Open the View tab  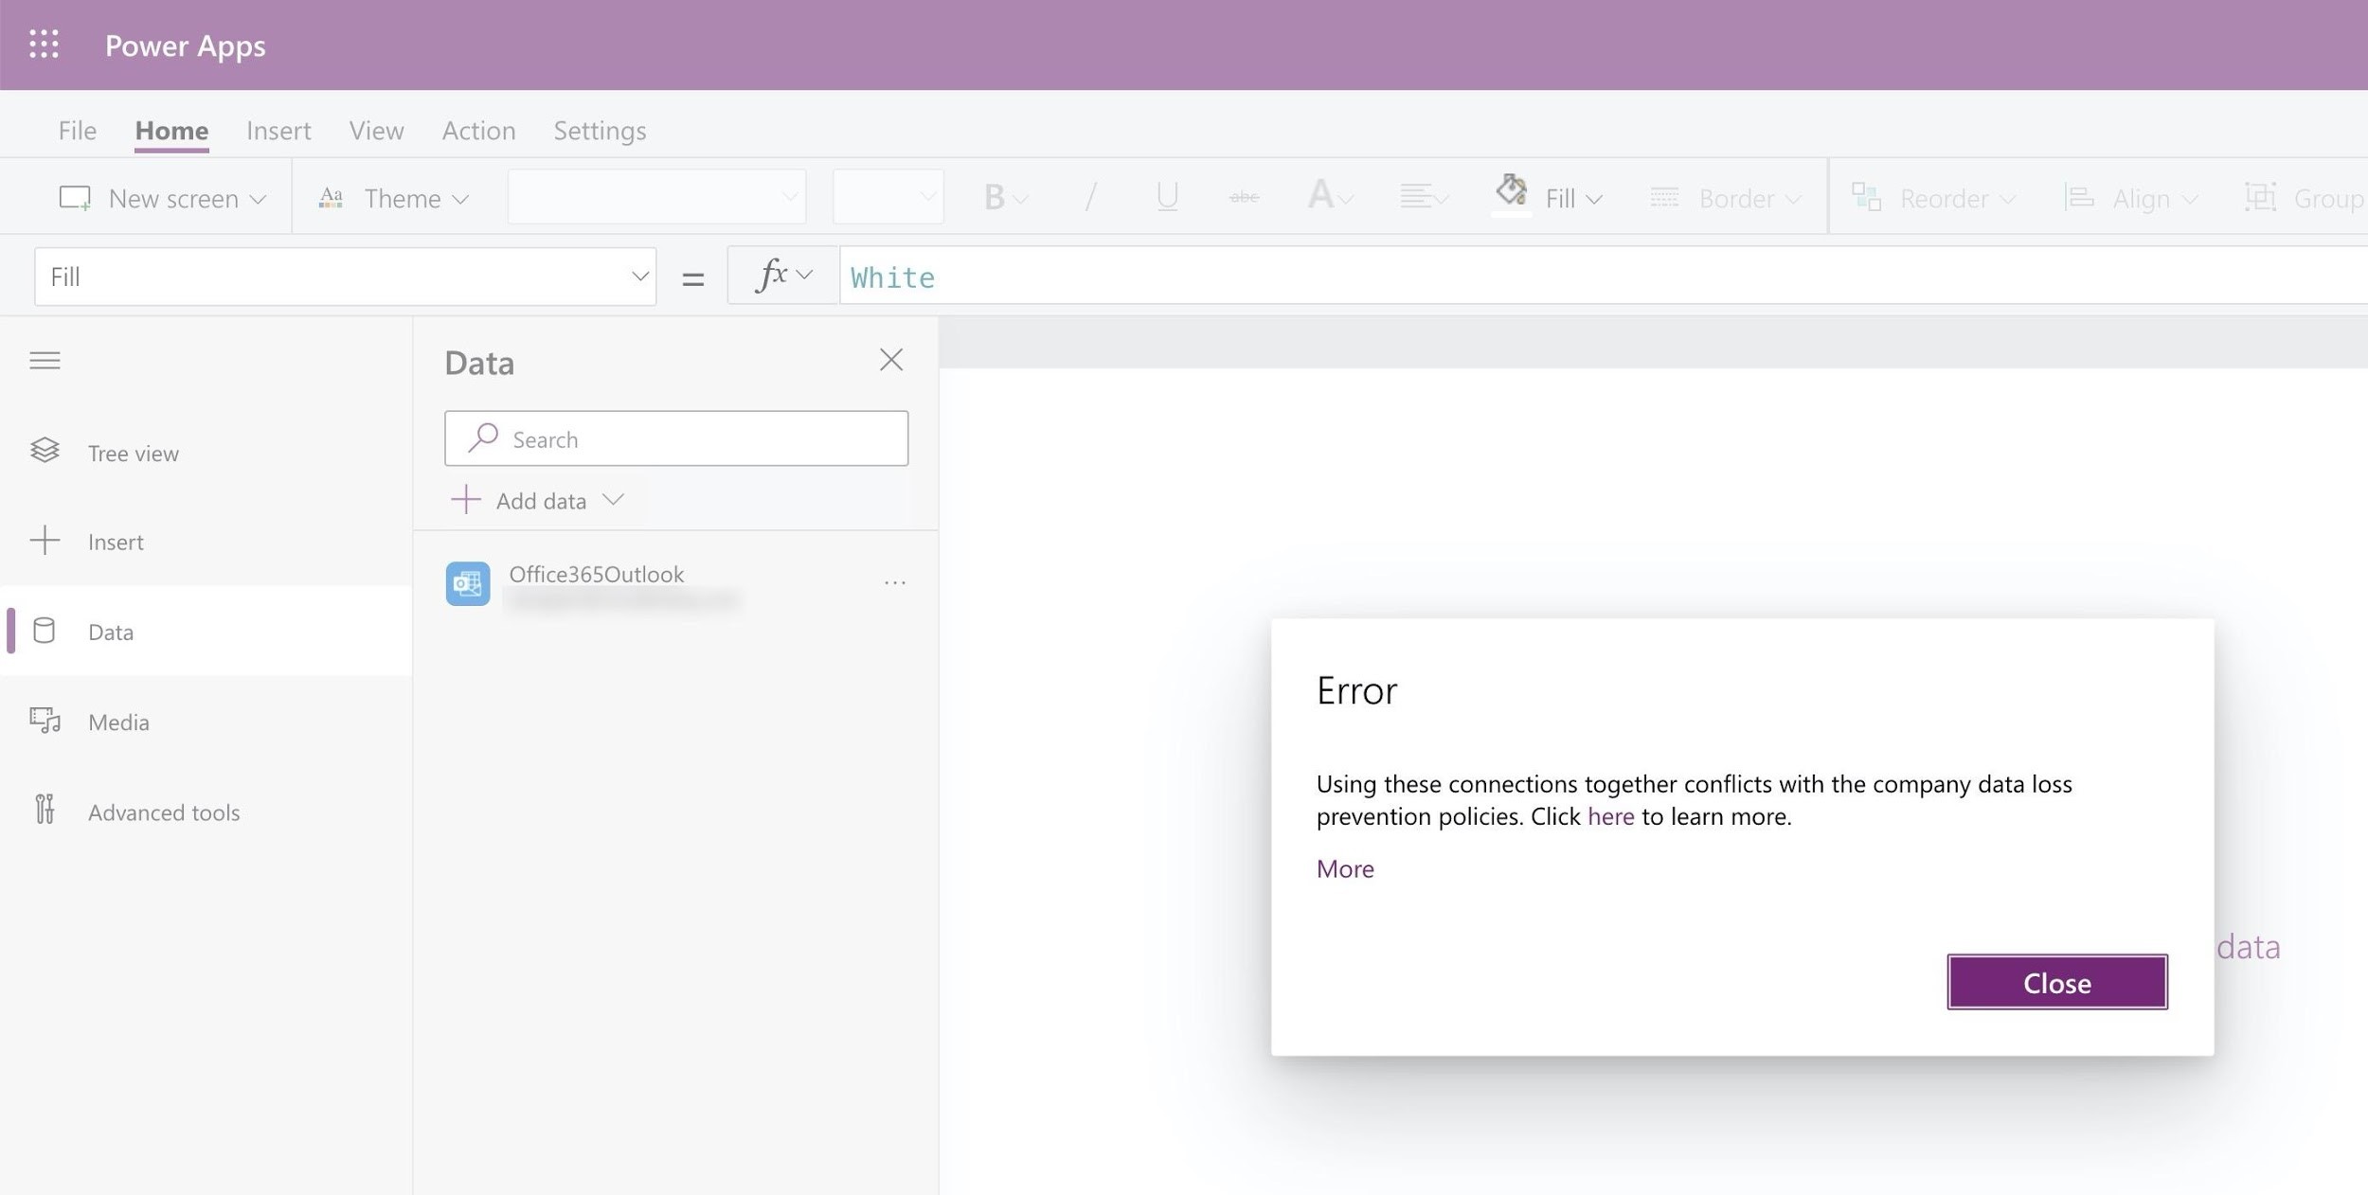[x=376, y=130]
